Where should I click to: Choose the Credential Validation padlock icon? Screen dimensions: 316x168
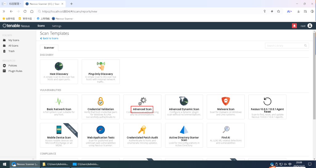pyautogui.click(x=101, y=101)
